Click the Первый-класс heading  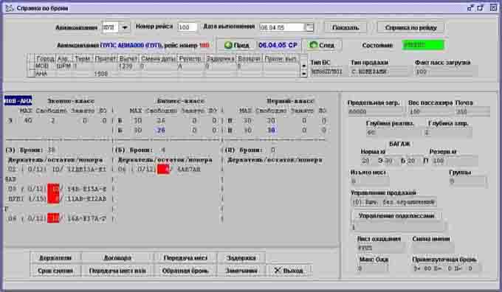[x=290, y=101]
